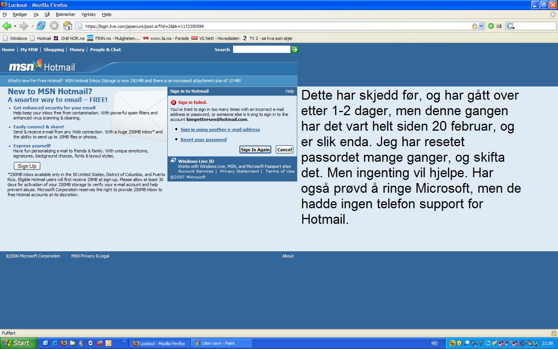
Task: Click the Stop loading icon
Action: click(x=54, y=26)
